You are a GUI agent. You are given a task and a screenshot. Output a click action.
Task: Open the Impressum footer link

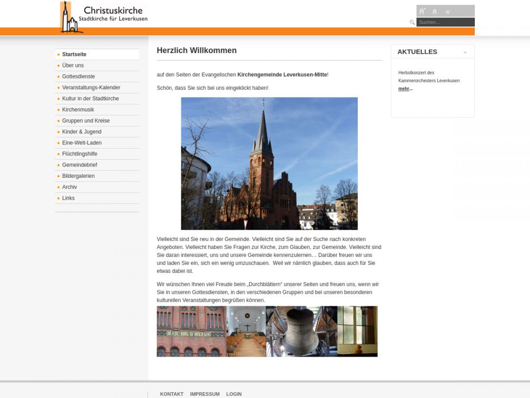click(205, 394)
